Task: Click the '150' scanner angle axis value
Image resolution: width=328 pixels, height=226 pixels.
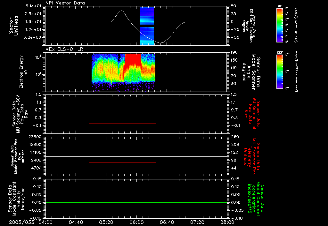Action: click(x=234, y=60)
